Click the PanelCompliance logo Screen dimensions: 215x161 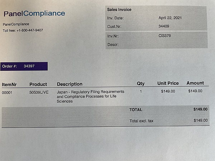34,14
